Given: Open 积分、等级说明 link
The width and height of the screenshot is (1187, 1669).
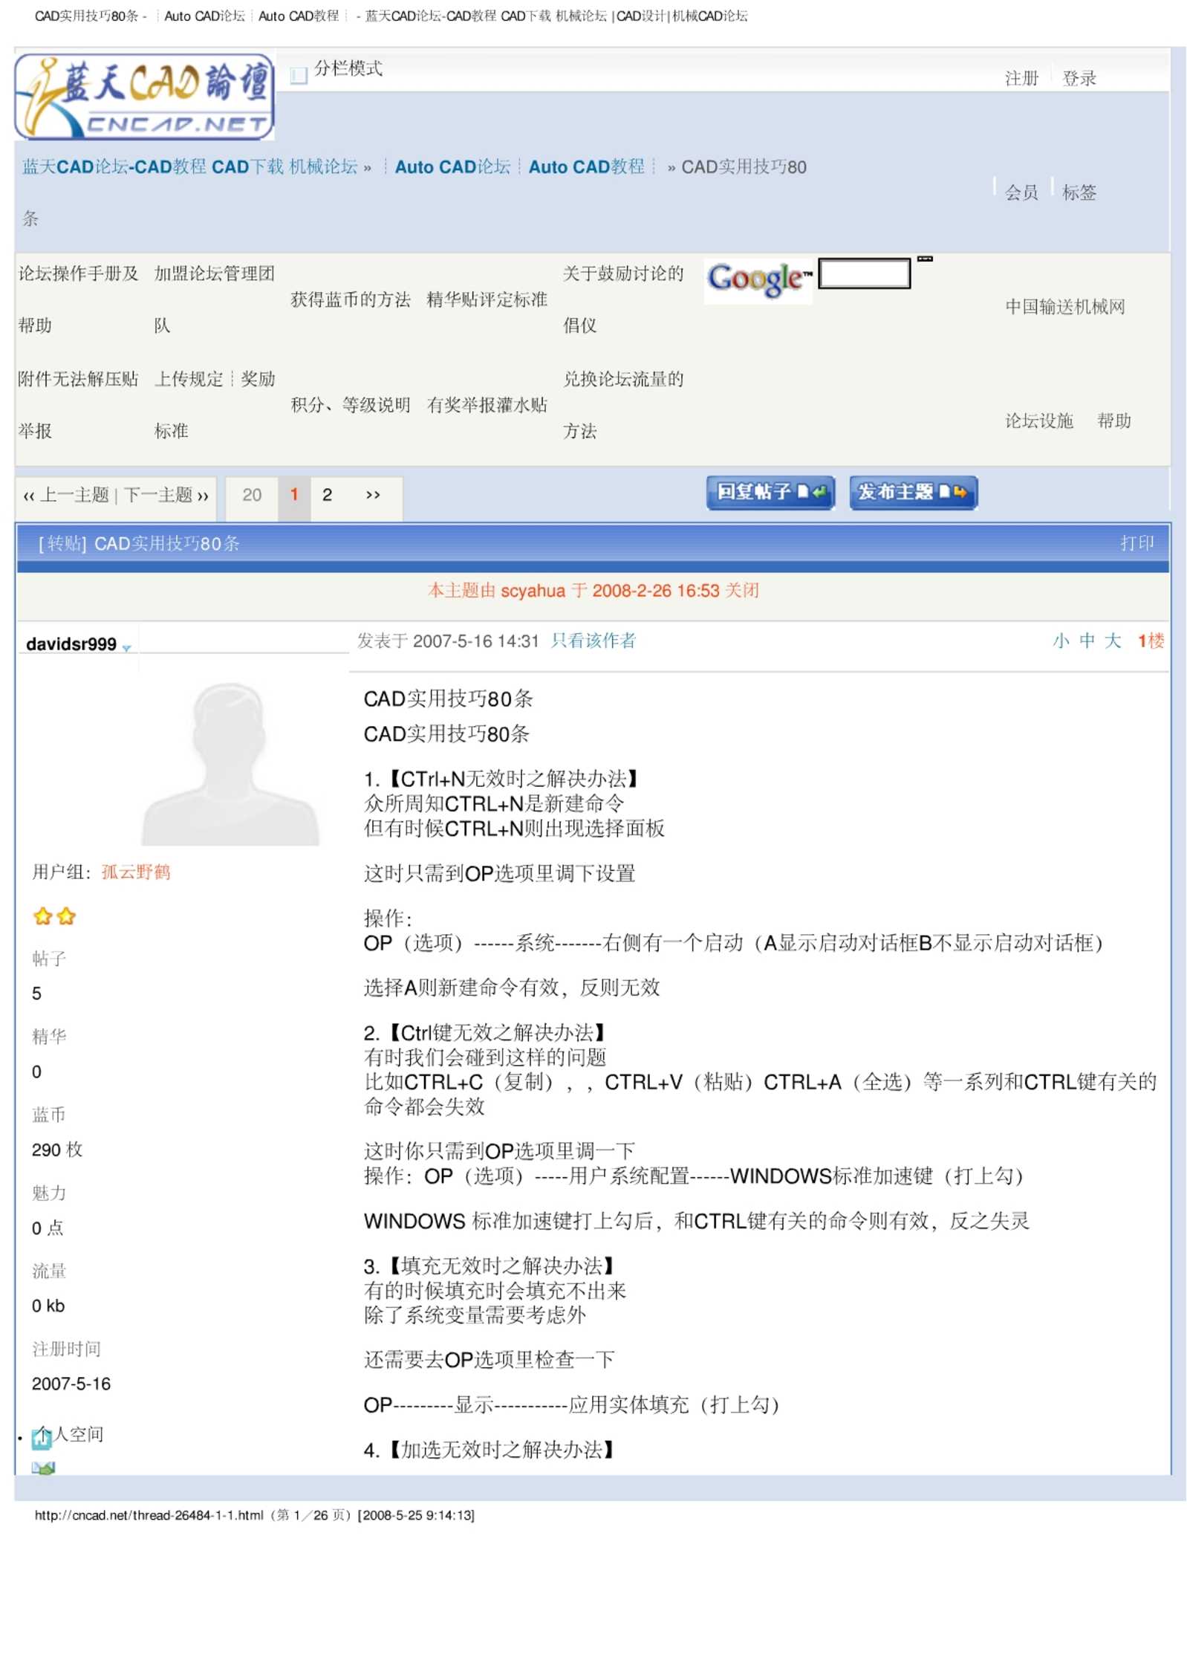Looking at the screenshot, I should point(351,405).
